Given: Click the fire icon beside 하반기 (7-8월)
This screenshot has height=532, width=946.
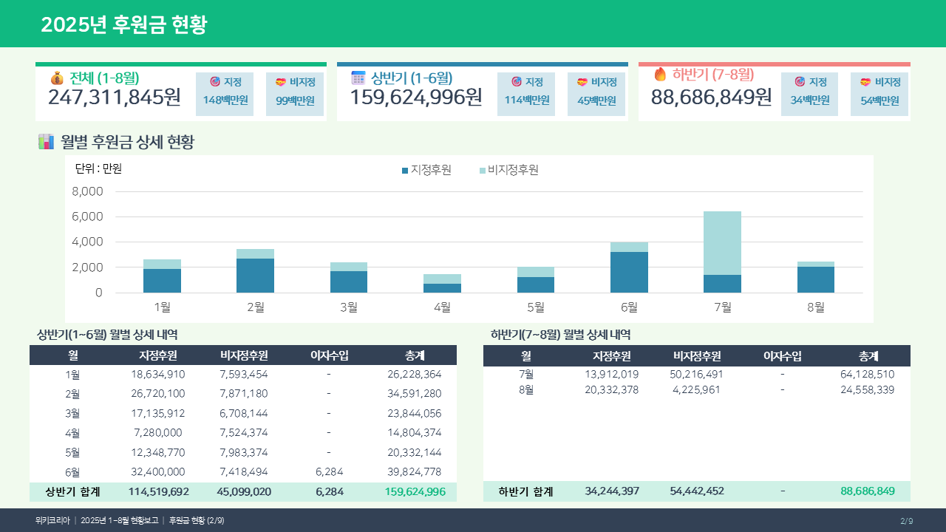Looking at the screenshot, I should pyautogui.click(x=660, y=75).
